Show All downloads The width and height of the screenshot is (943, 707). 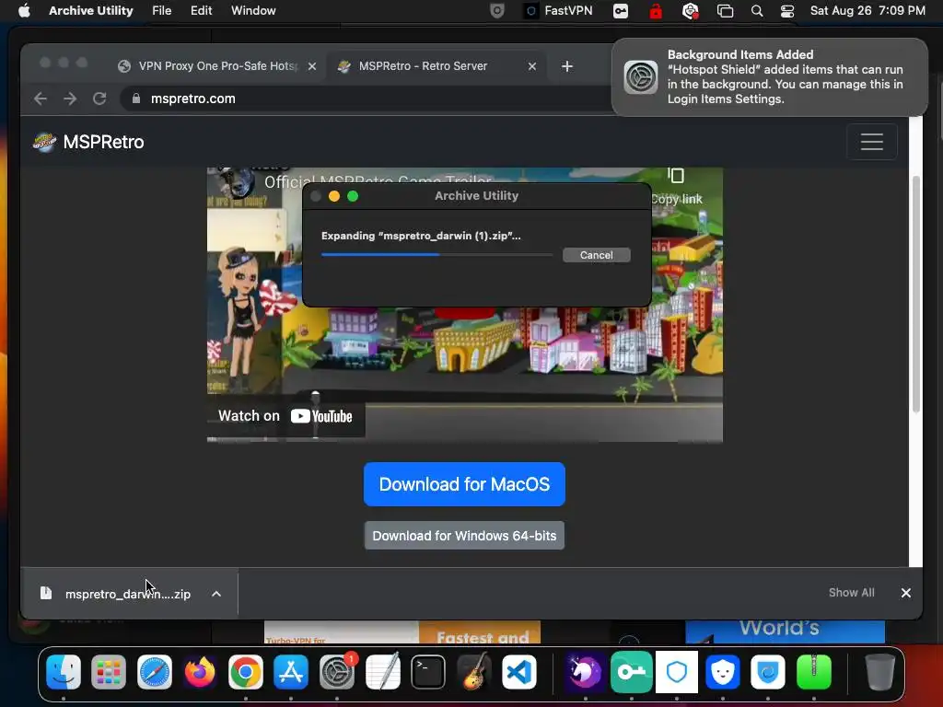[x=851, y=593]
